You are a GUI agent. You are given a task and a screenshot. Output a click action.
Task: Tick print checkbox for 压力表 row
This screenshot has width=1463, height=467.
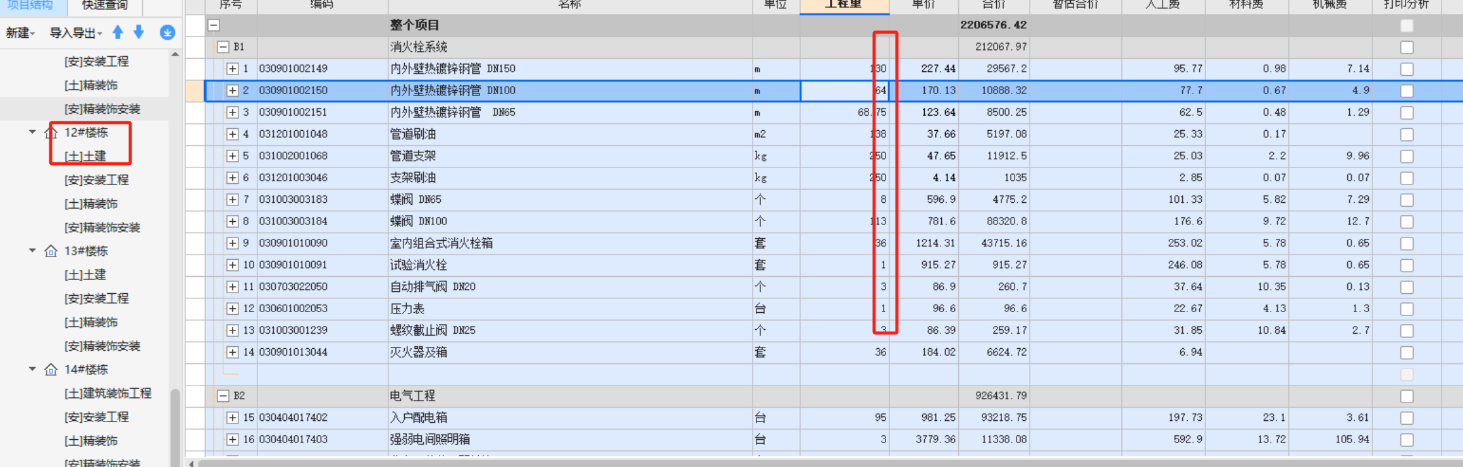point(1407,309)
